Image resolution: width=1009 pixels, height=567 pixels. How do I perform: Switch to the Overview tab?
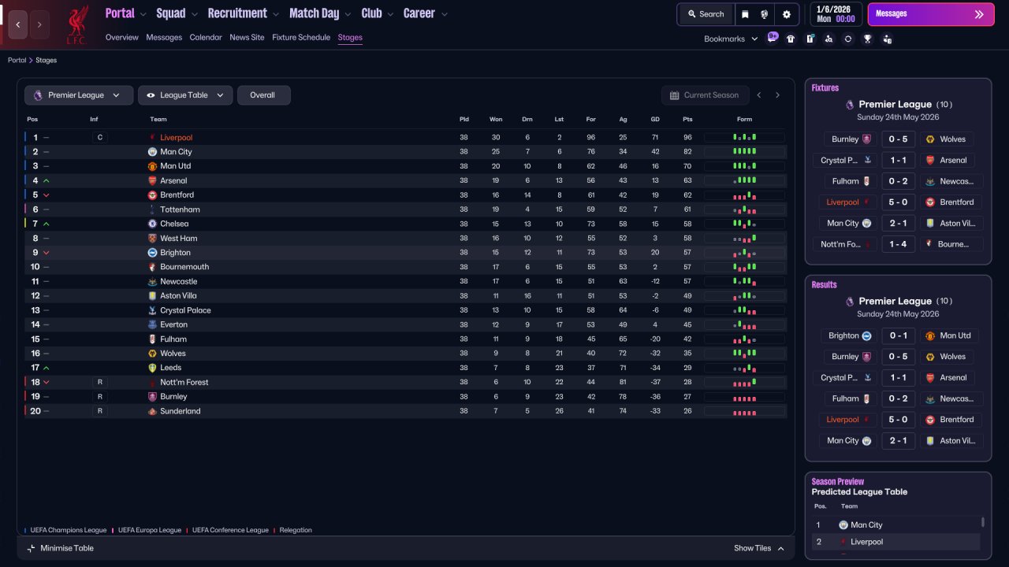pos(121,37)
